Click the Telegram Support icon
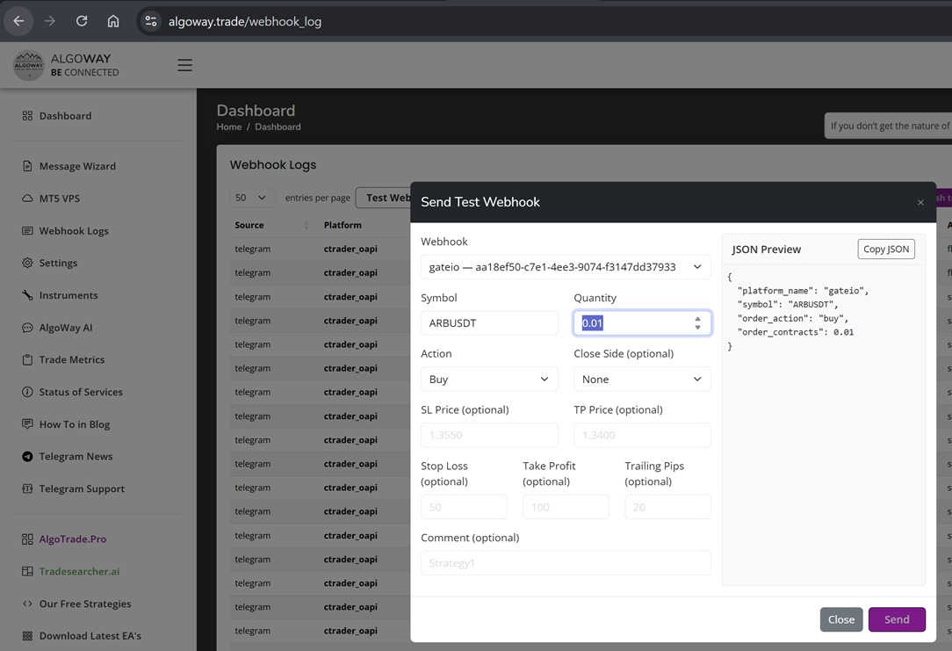The image size is (952, 651). 27,488
